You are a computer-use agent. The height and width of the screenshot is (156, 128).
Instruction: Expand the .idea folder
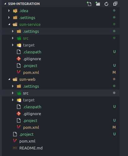[x=9, y=11]
